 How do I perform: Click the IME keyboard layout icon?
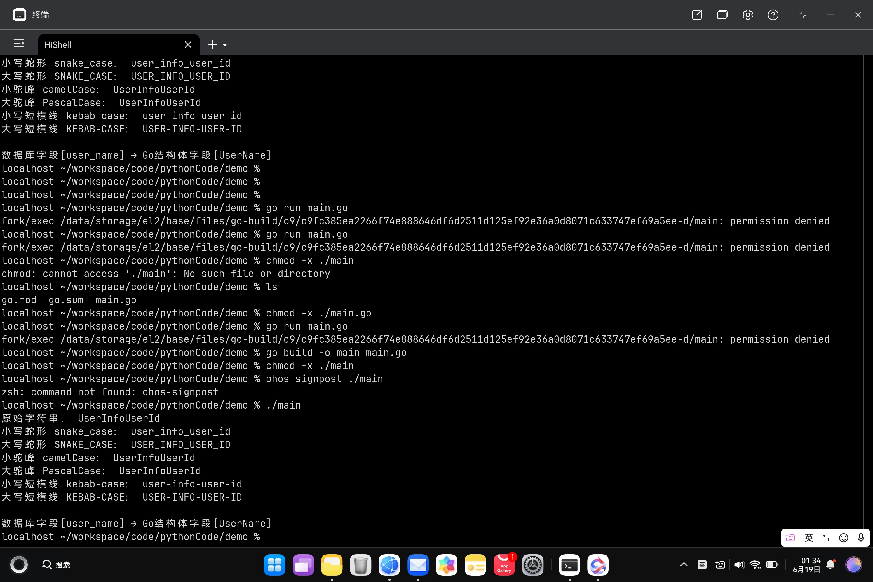click(x=790, y=538)
